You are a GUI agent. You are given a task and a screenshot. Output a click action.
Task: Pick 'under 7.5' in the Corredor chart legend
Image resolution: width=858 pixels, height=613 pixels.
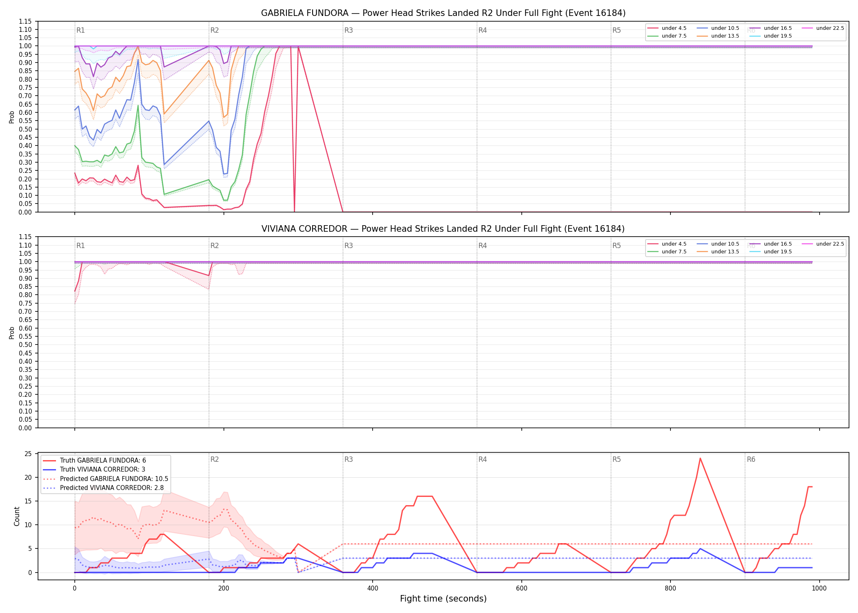pos(667,252)
